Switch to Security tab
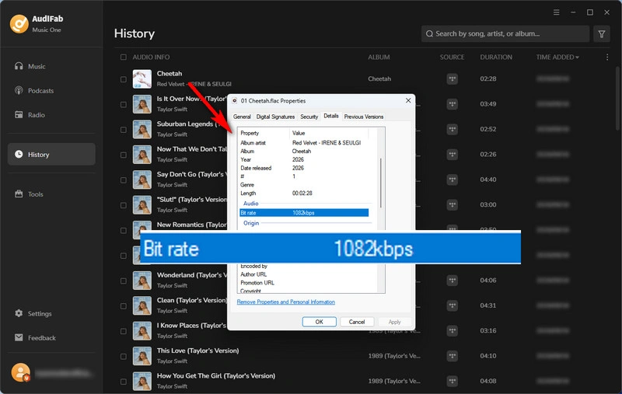 click(309, 117)
